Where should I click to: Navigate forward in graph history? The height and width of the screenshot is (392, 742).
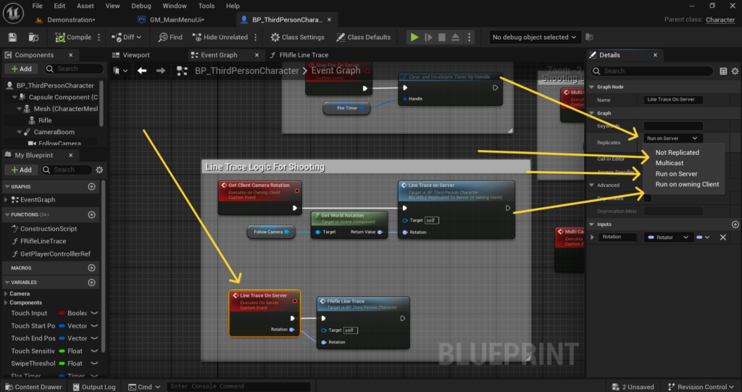161,70
